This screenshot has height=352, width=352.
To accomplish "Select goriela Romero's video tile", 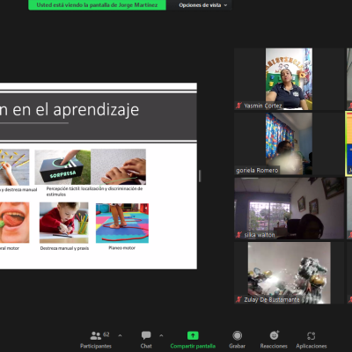I will click(289, 143).
